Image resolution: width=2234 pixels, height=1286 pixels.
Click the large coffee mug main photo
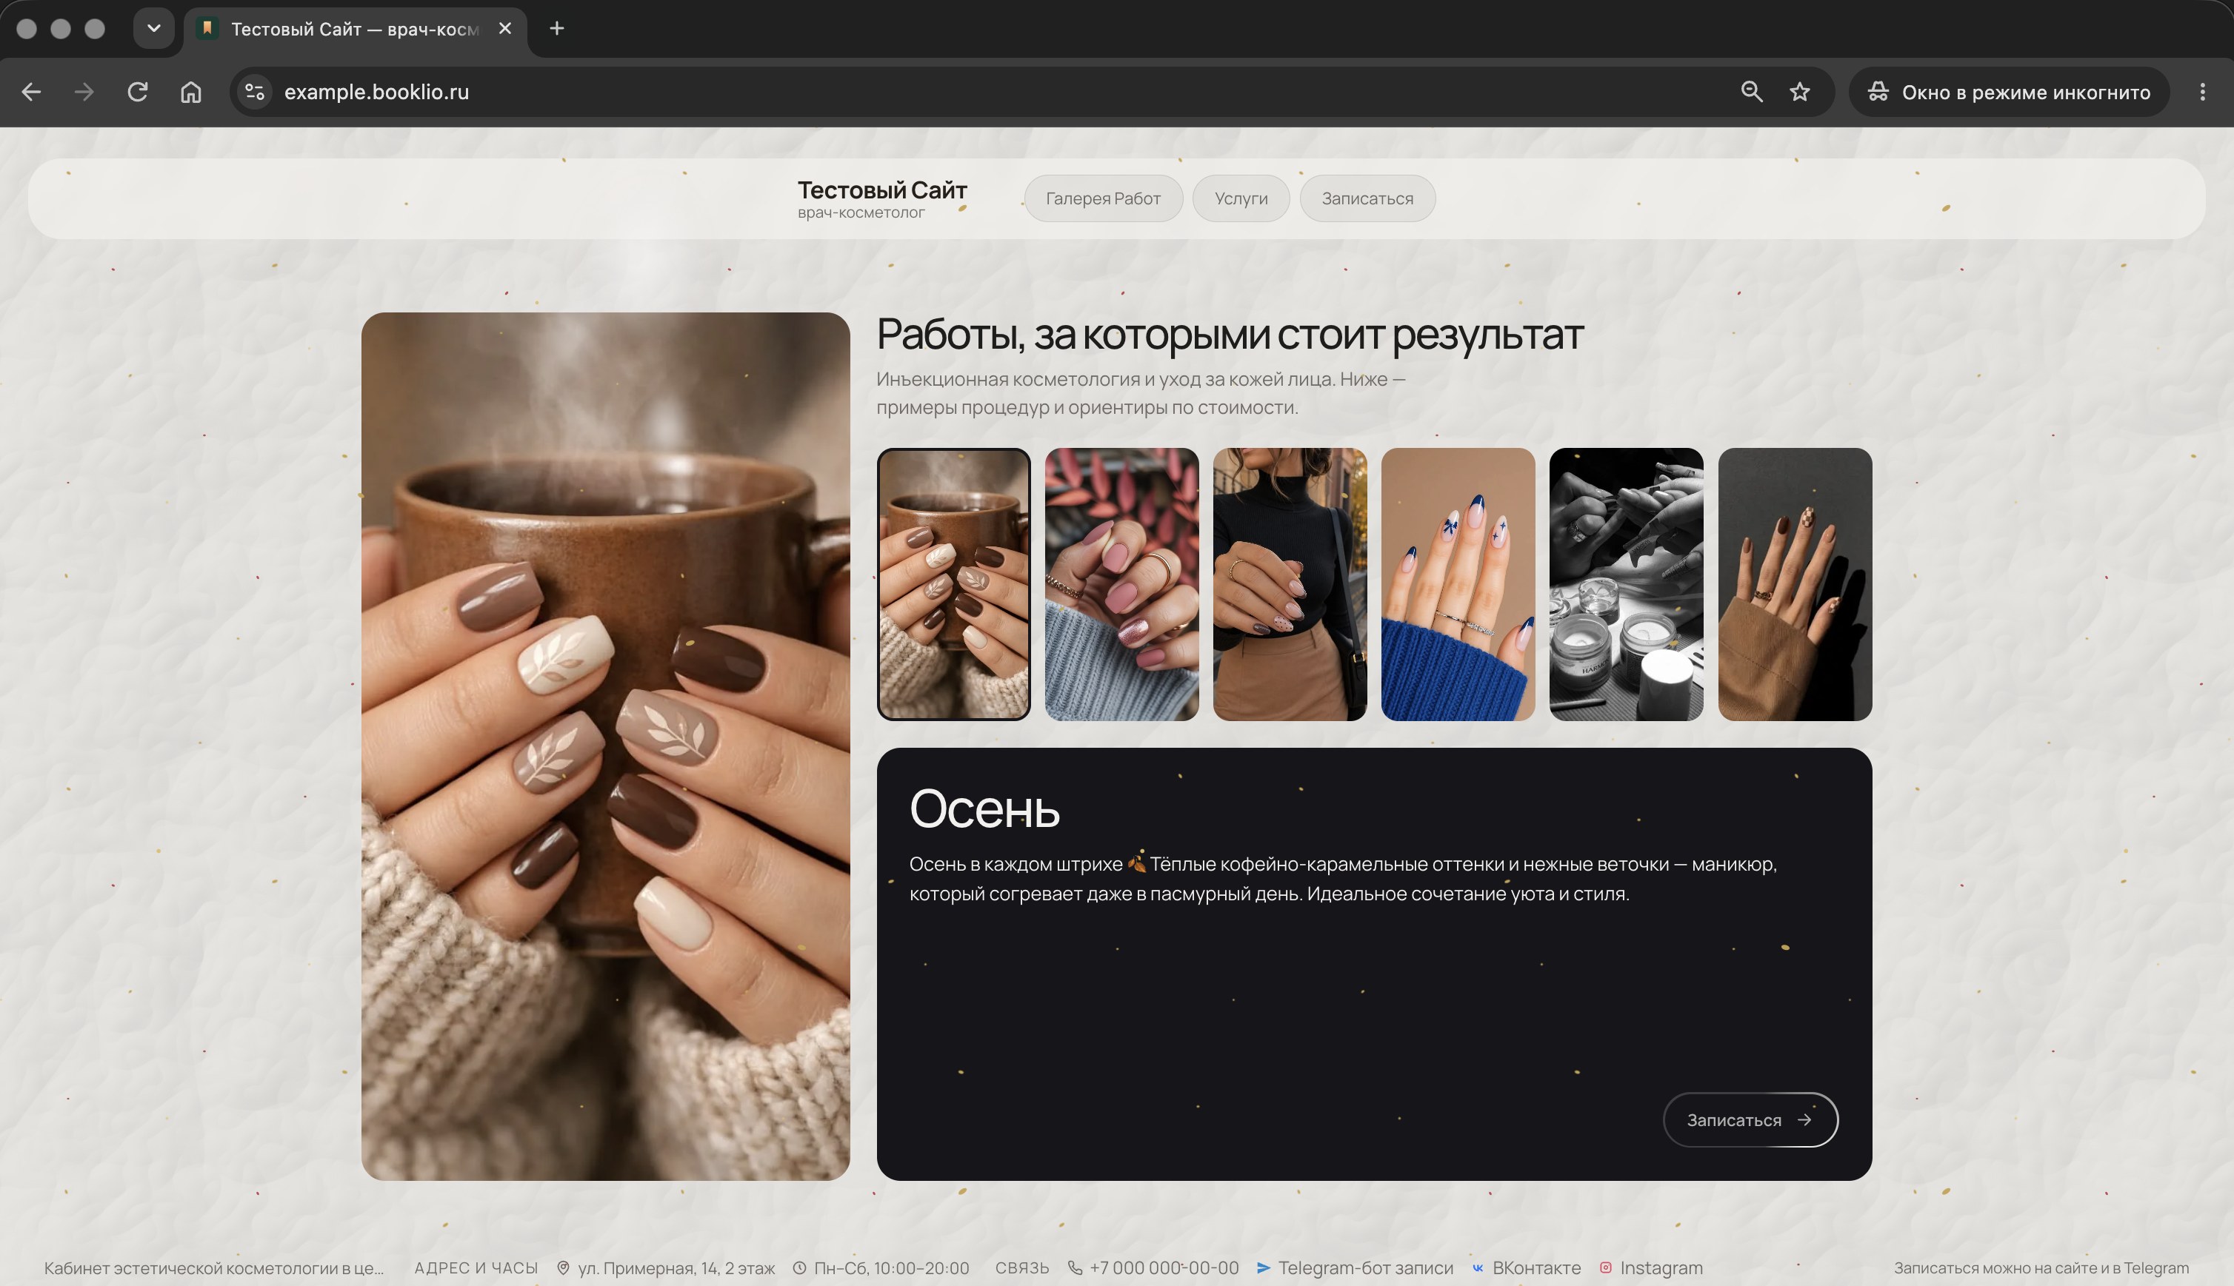pos(605,746)
